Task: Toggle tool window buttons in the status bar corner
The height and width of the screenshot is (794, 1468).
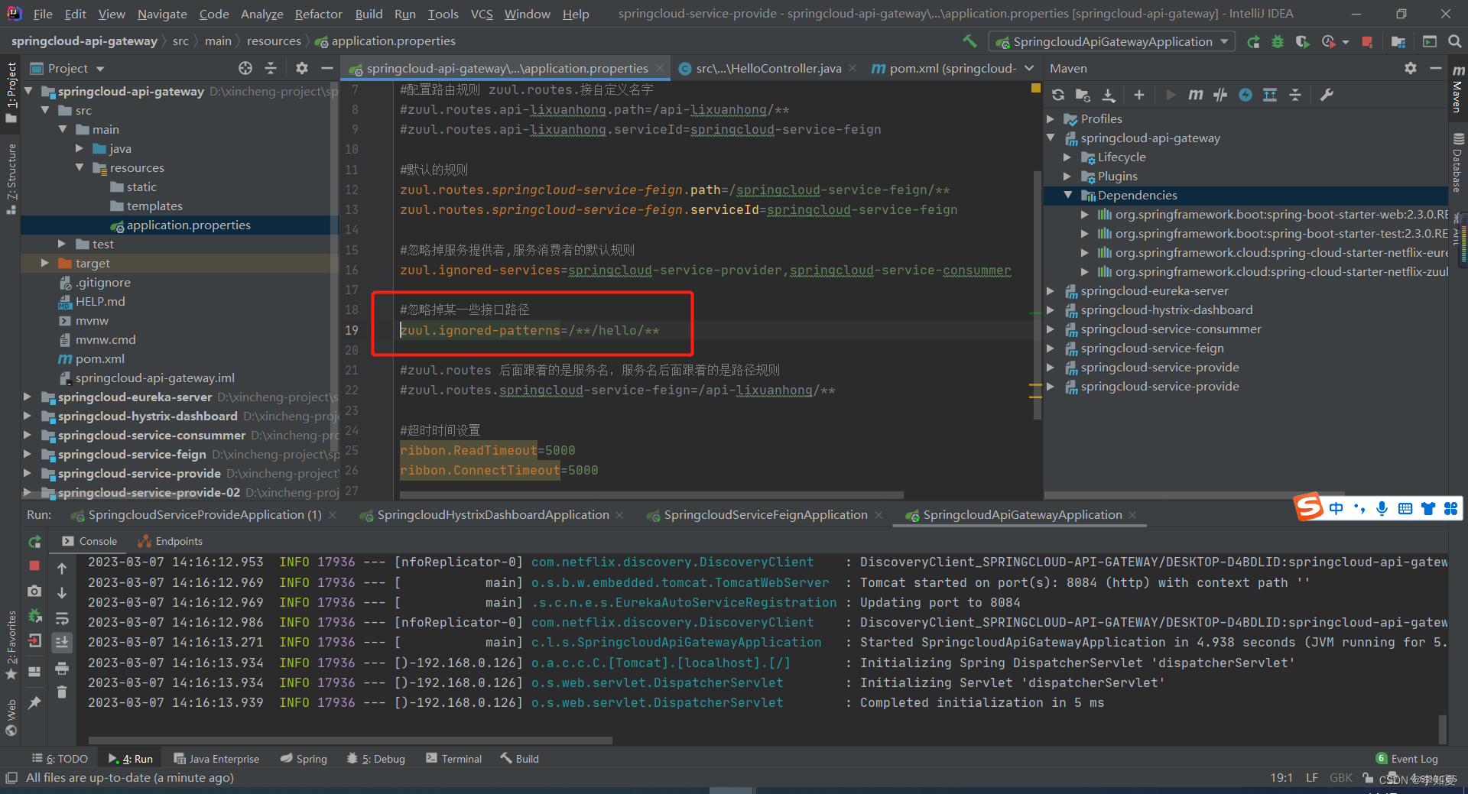Action: (11, 778)
